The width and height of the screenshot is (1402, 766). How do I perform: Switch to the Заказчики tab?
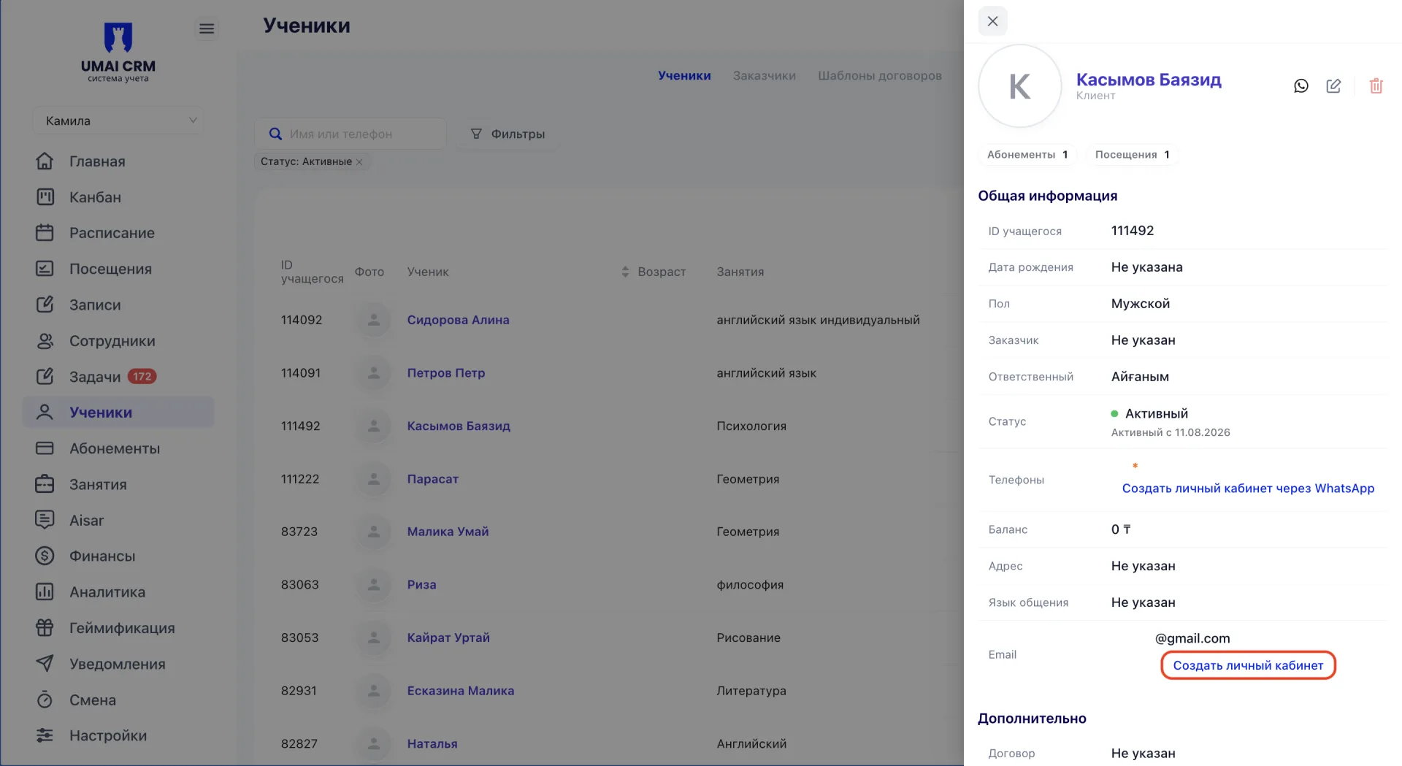(x=765, y=75)
